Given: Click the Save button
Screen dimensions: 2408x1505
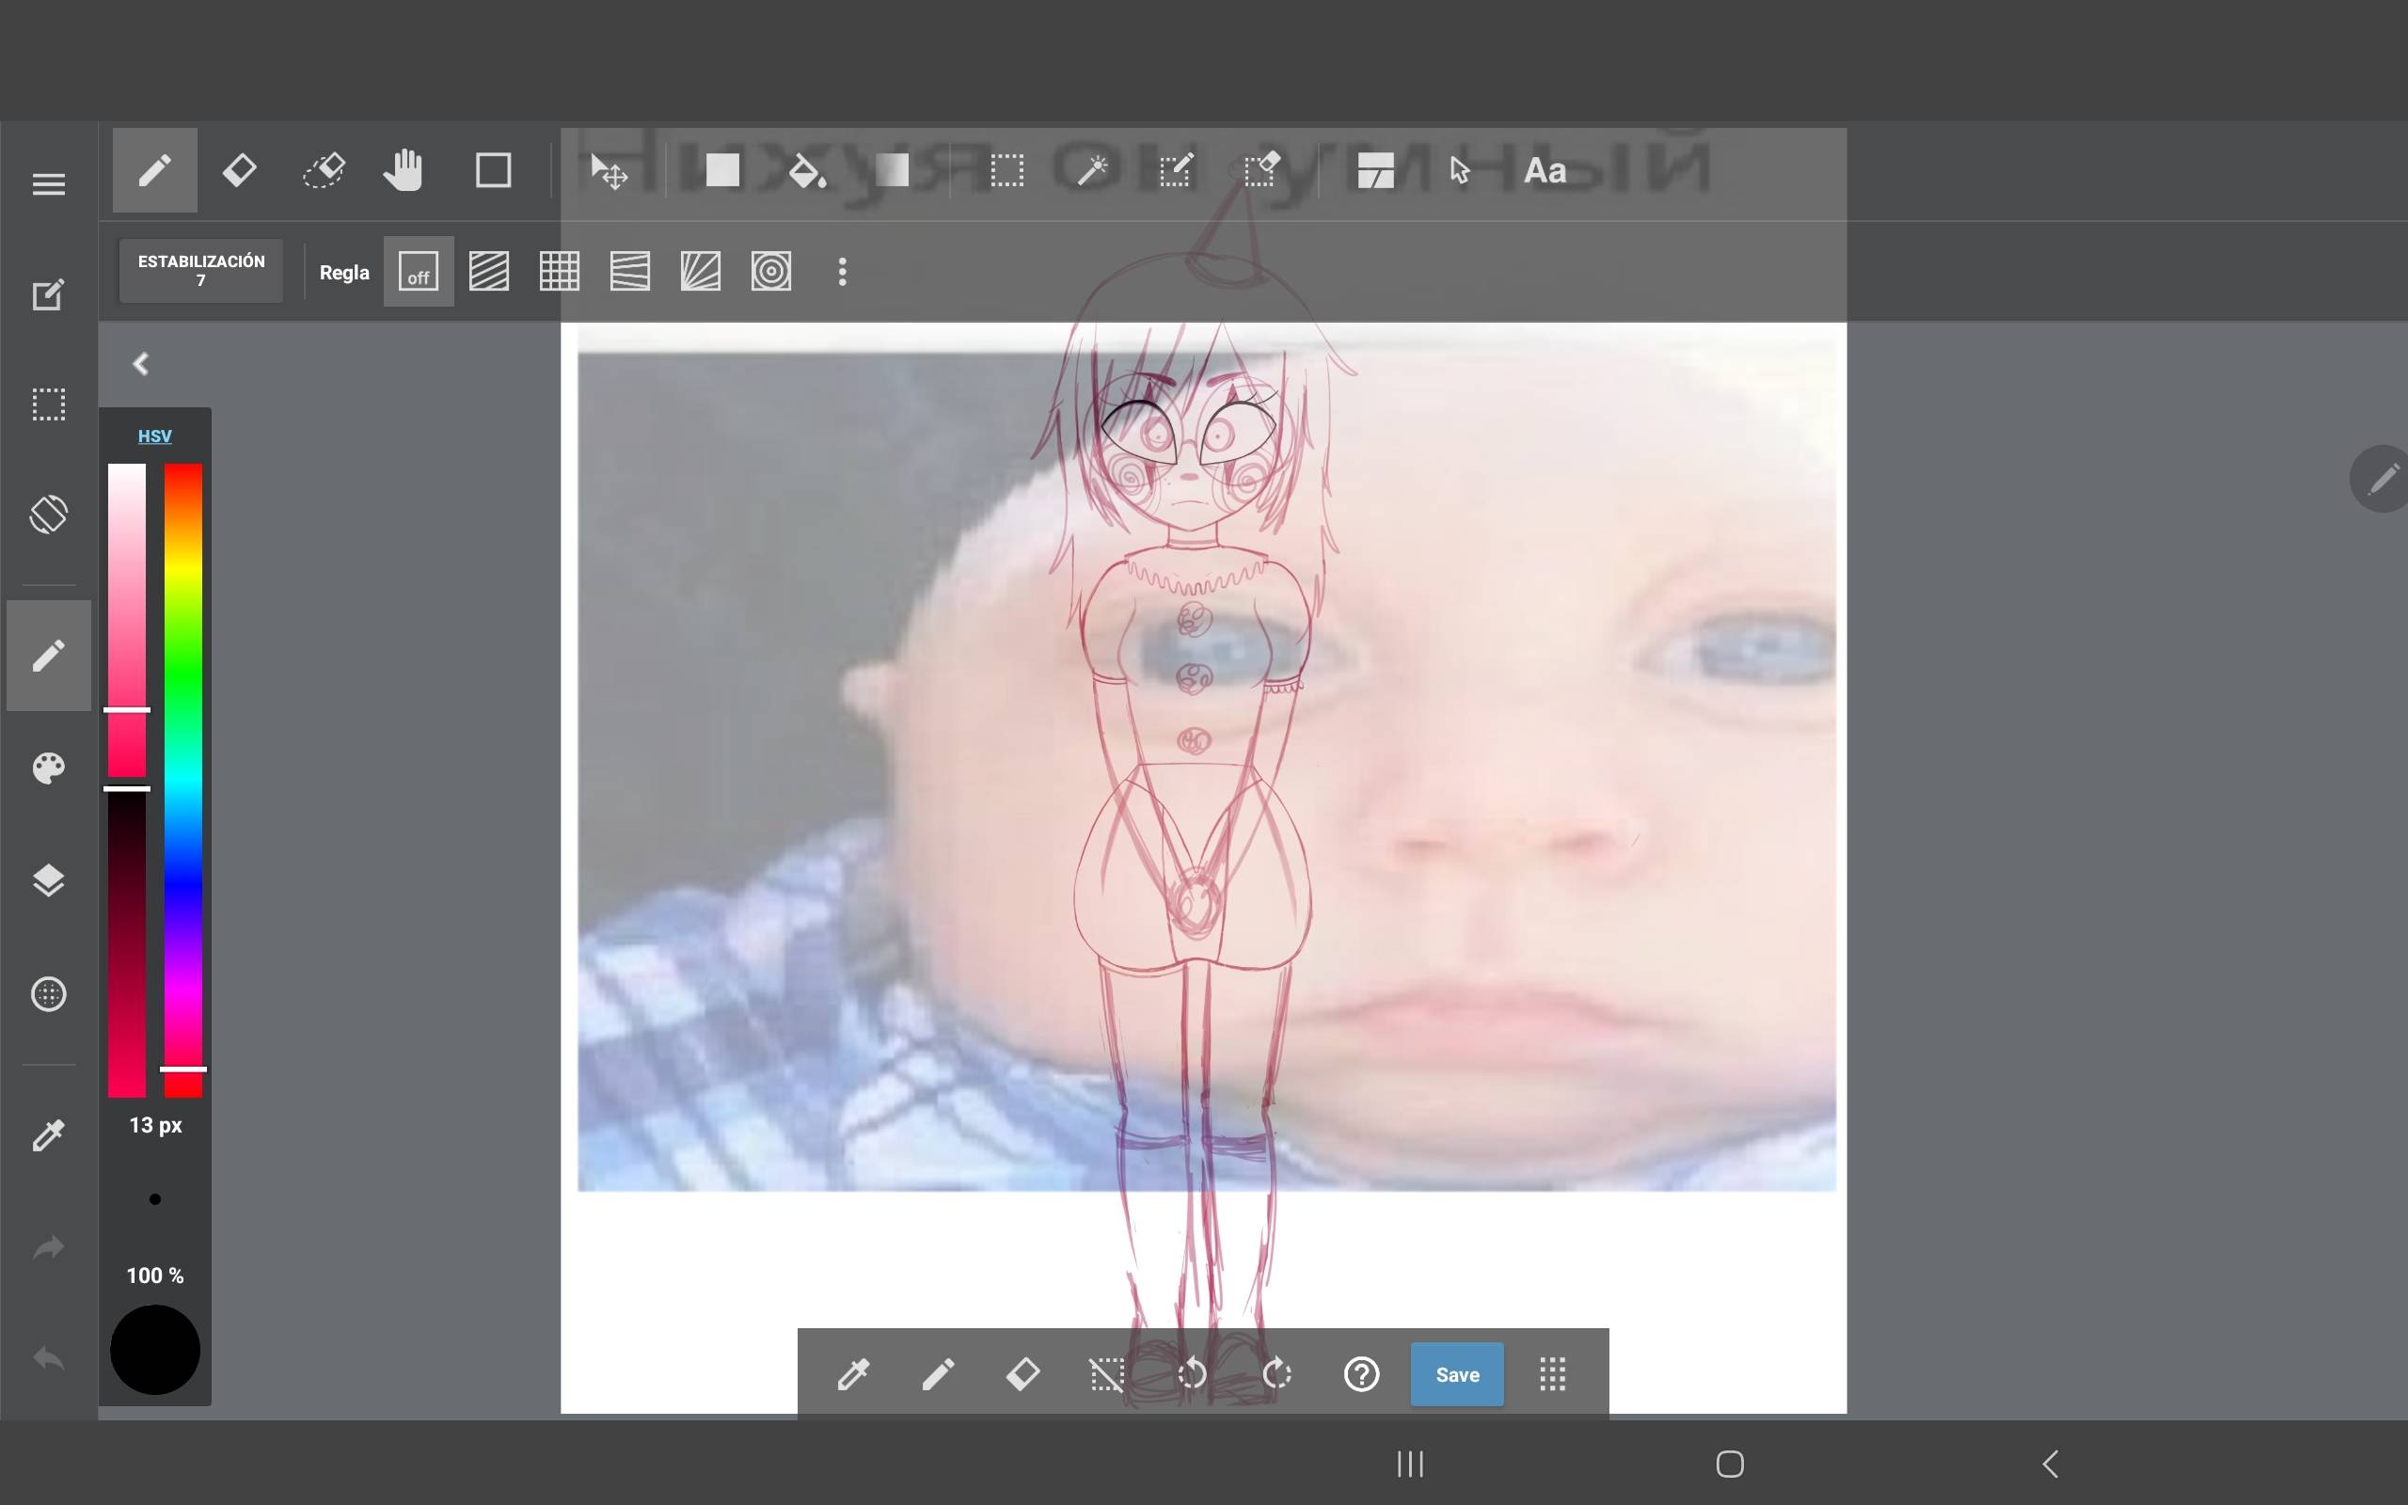Looking at the screenshot, I should [1457, 1373].
